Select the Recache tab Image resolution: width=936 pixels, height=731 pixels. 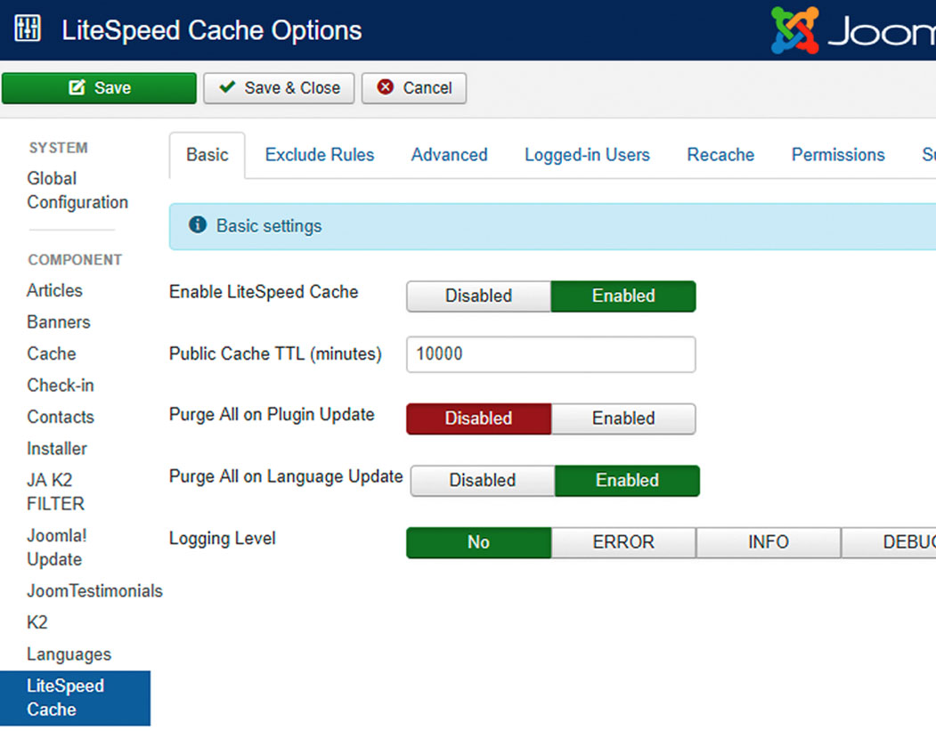(720, 155)
